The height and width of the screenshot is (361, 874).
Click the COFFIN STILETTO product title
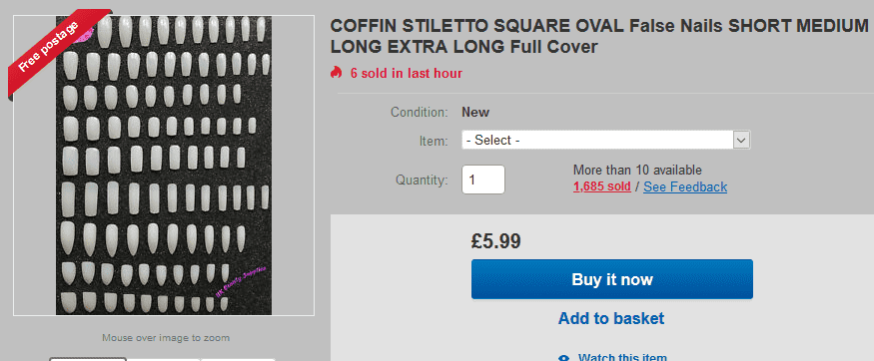tap(599, 36)
